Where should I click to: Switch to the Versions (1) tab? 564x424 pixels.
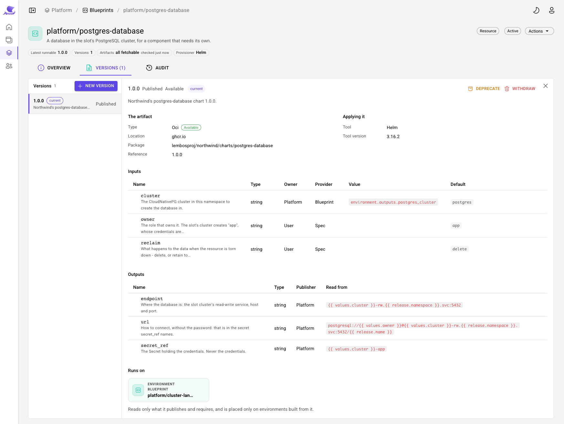[106, 68]
